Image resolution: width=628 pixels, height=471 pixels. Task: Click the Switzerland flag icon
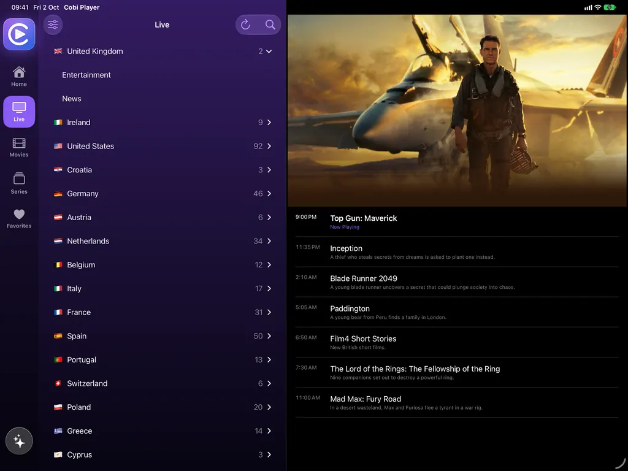click(58, 383)
